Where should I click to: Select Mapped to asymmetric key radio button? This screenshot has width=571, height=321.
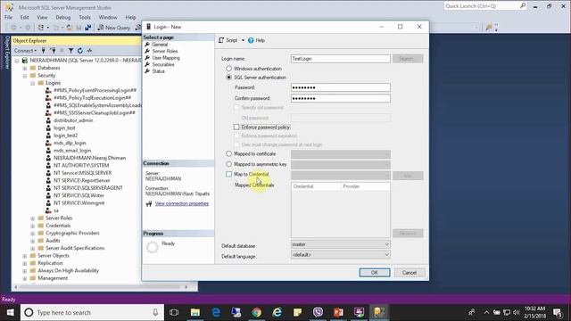[x=228, y=164]
